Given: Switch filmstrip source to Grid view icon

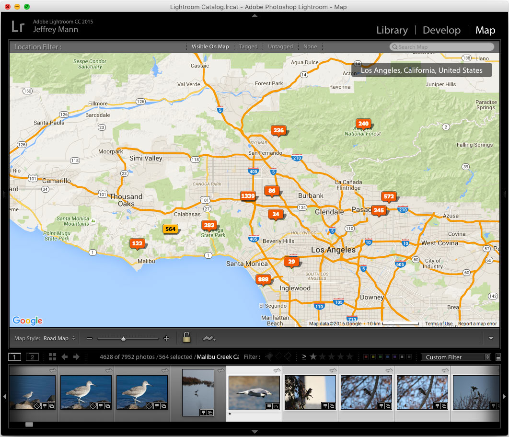Looking at the screenshot, I should click(x=52, y=357).
